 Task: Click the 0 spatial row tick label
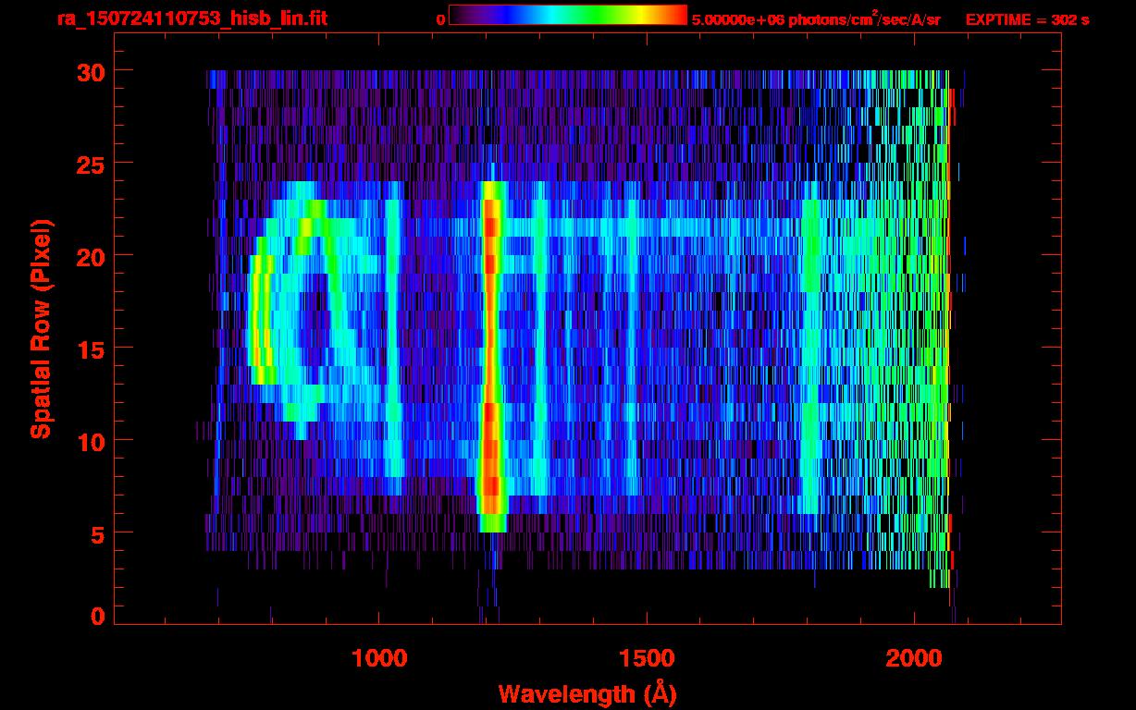coord(97,617)
